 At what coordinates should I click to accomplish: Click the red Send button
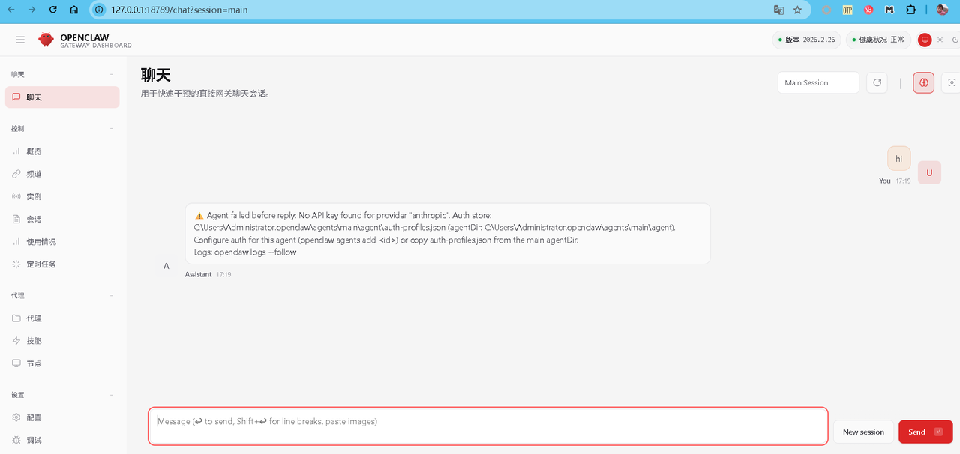pos(925,432)
